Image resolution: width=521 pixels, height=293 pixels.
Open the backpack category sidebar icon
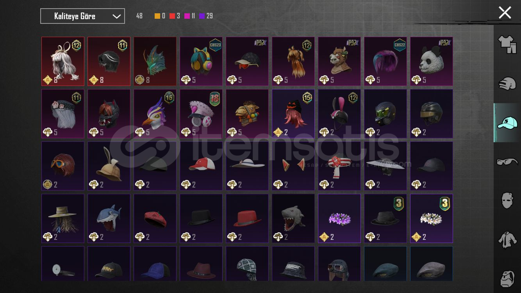click(x=507, y=279)
